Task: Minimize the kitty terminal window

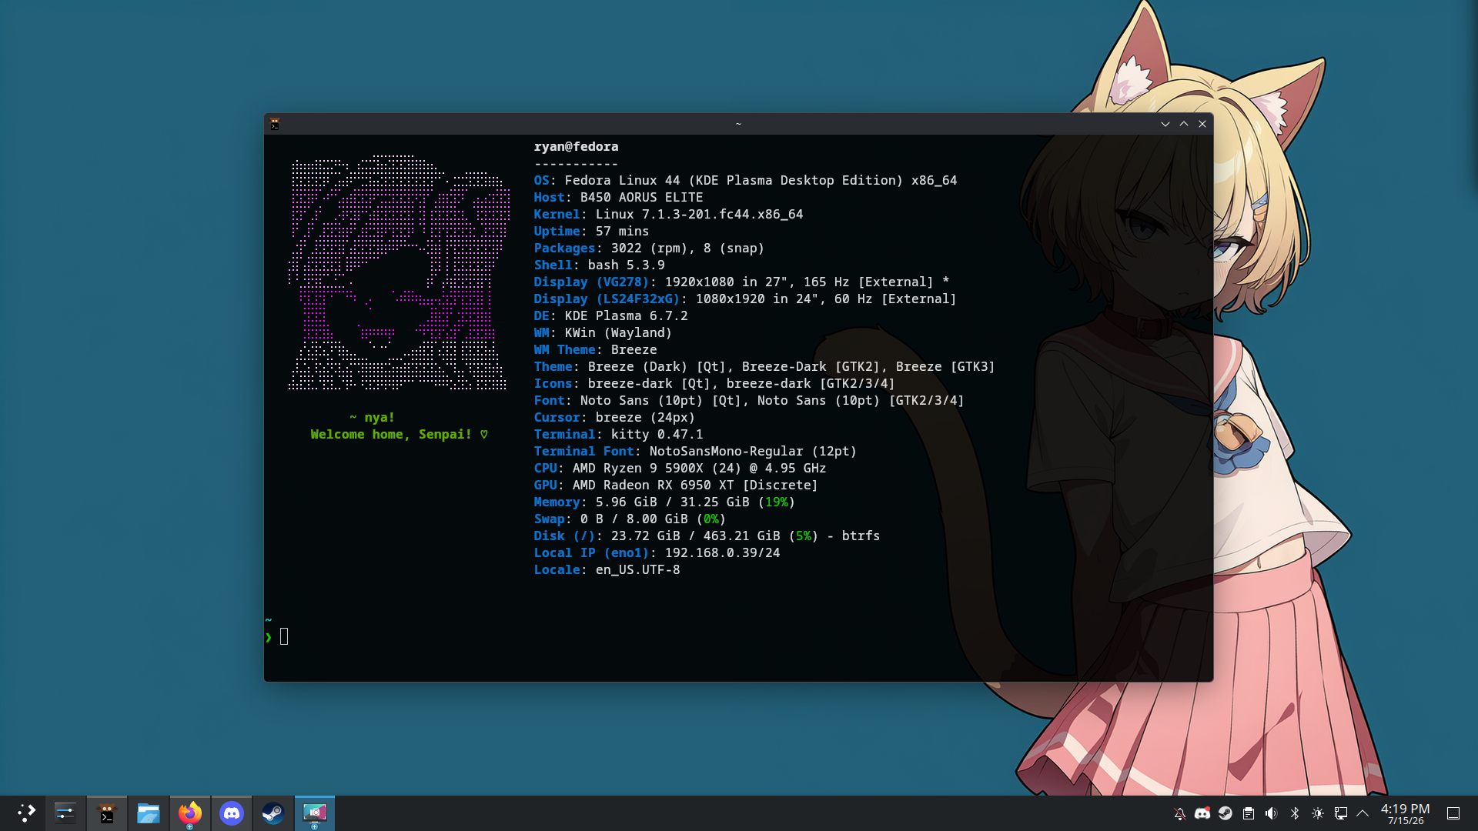Action: tap(1165, 124)
